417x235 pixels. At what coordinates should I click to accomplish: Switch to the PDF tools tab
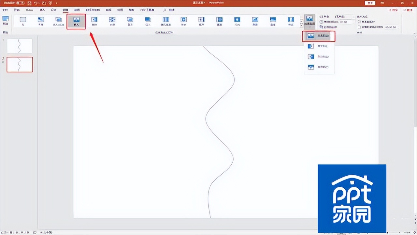tap(147, 10)
